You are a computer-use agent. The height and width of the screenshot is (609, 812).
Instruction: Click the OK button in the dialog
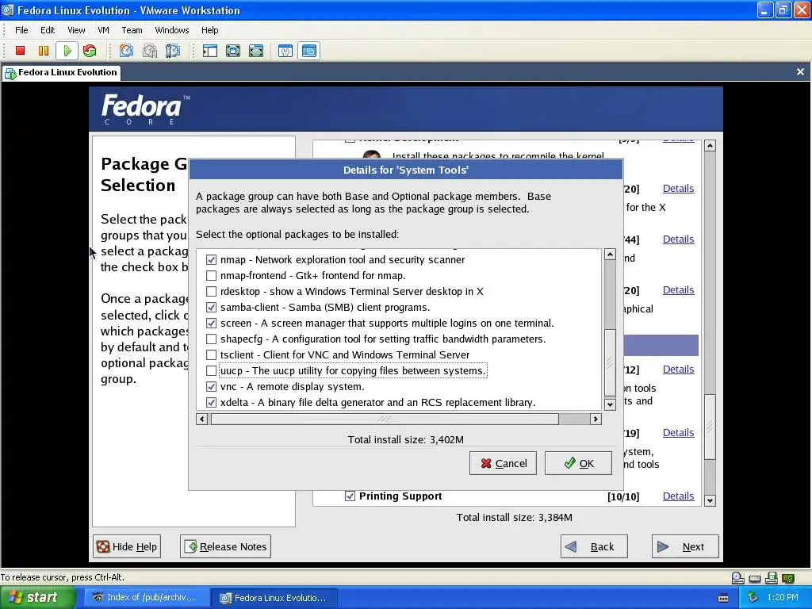coord(578,463)
